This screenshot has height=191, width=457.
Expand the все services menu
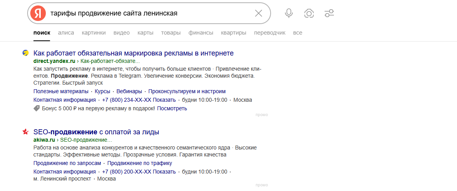(x=297, y=33)
